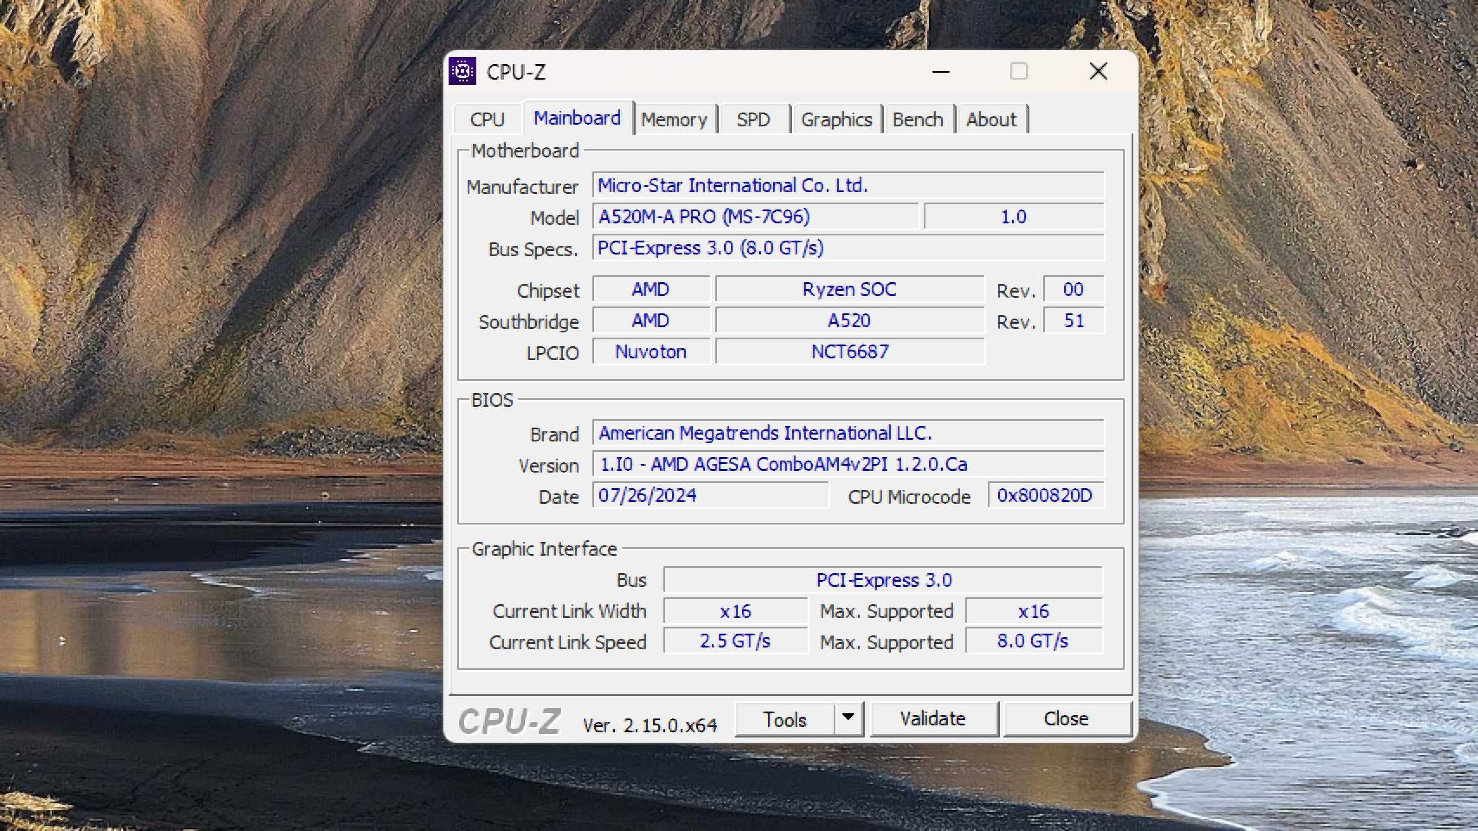Click the LPCIO vendor field Nuvoton
Viewport: 1478px width, 831px height.
[651, 351]
